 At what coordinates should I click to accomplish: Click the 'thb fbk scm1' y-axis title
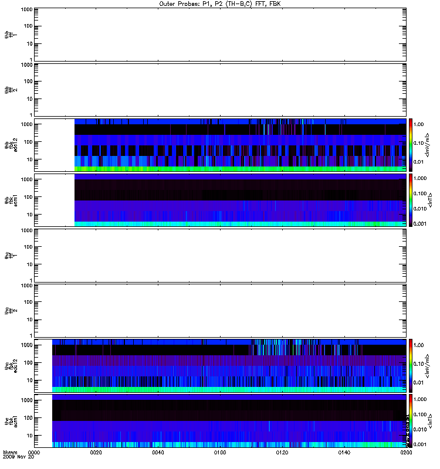pos(11,200)
